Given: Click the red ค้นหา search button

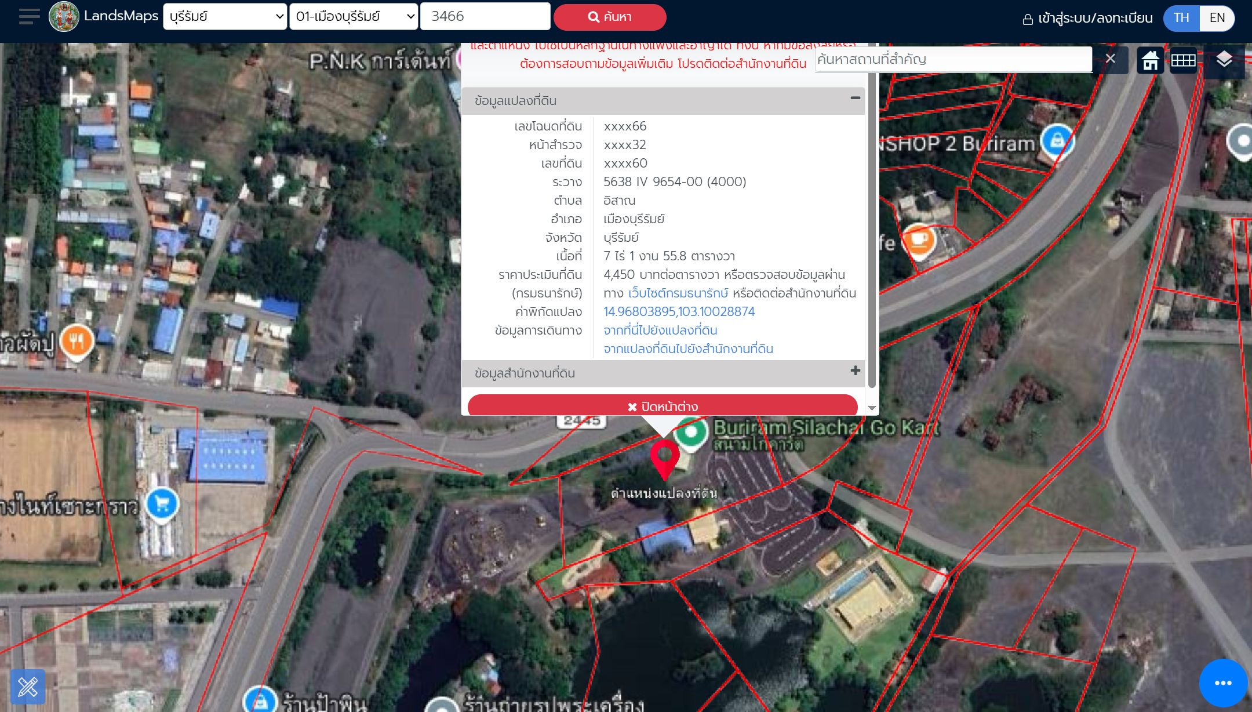Looking at the screenshot, I should (610, 17).
